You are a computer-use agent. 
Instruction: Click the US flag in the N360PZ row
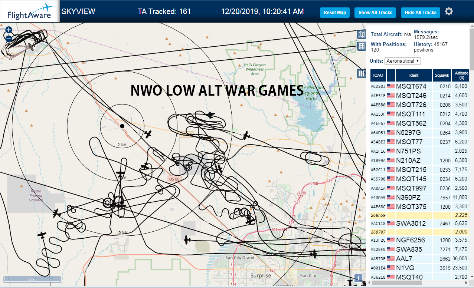(391, 198)
